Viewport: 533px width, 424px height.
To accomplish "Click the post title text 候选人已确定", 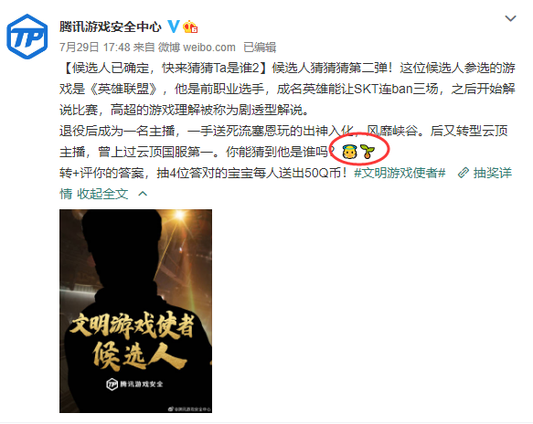I will (x=111, y=68).
